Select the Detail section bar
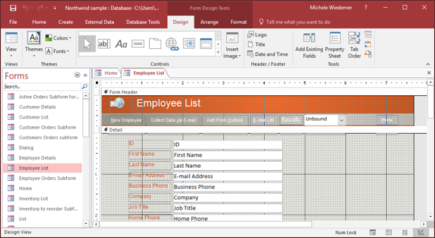The image size is (435, 238). point(264,130)
